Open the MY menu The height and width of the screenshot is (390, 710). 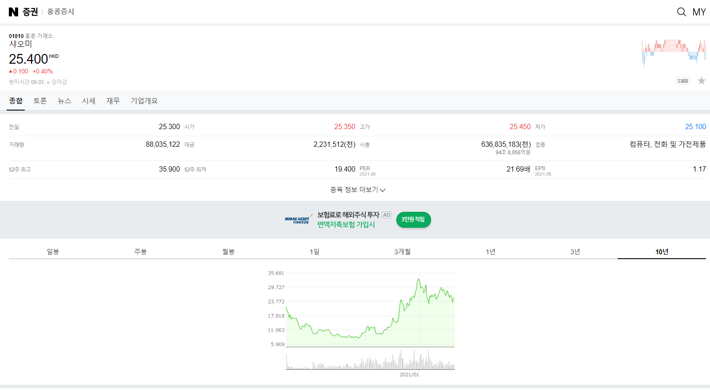(x=699, y=12)
